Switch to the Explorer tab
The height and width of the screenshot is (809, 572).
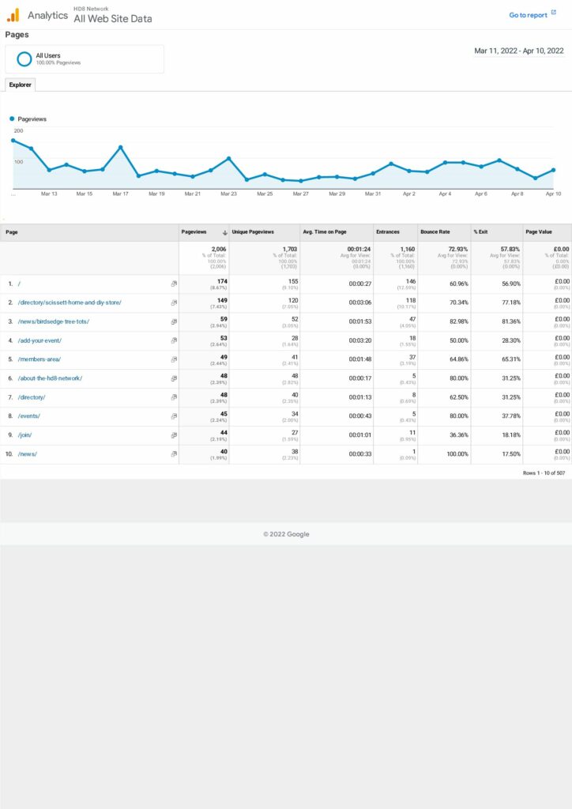click(x=20, y=85)
